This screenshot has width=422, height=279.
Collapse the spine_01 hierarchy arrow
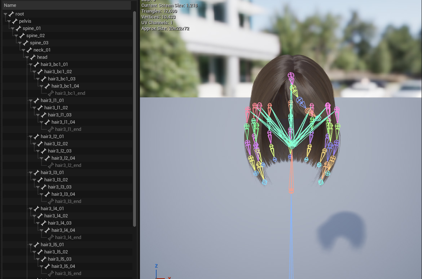coord(13,28)
